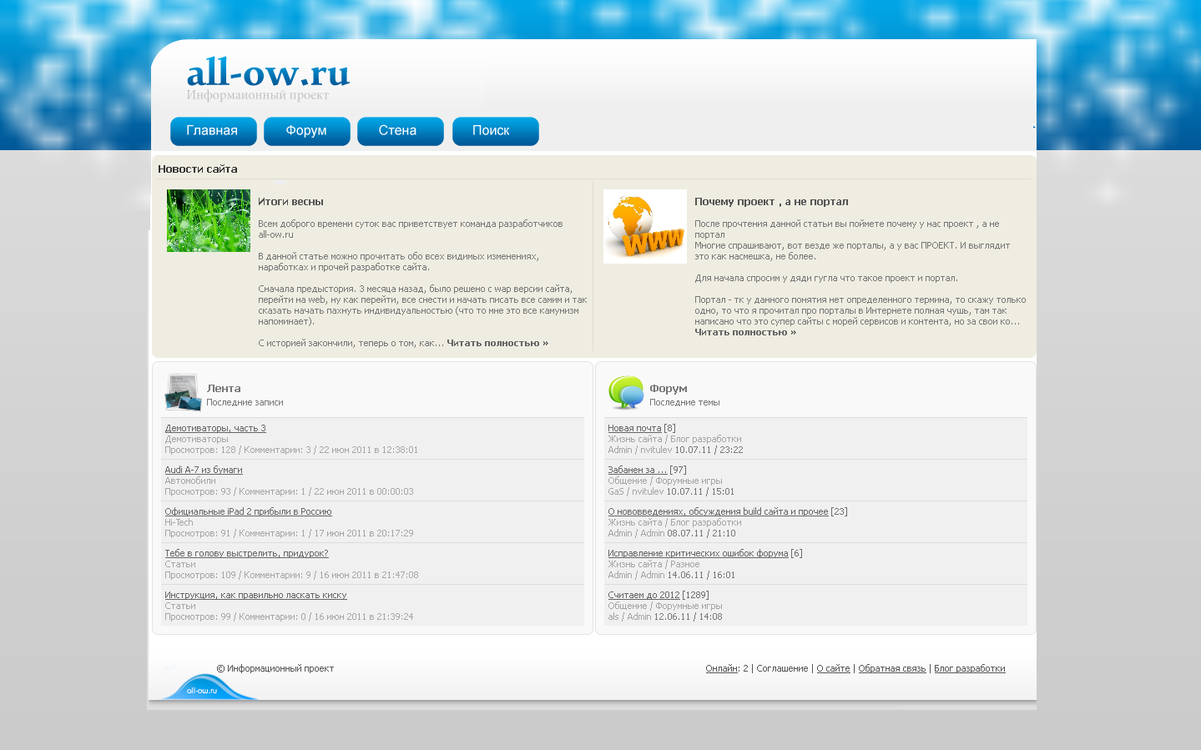Read the full Почему проект article

[x=745, y=332]
